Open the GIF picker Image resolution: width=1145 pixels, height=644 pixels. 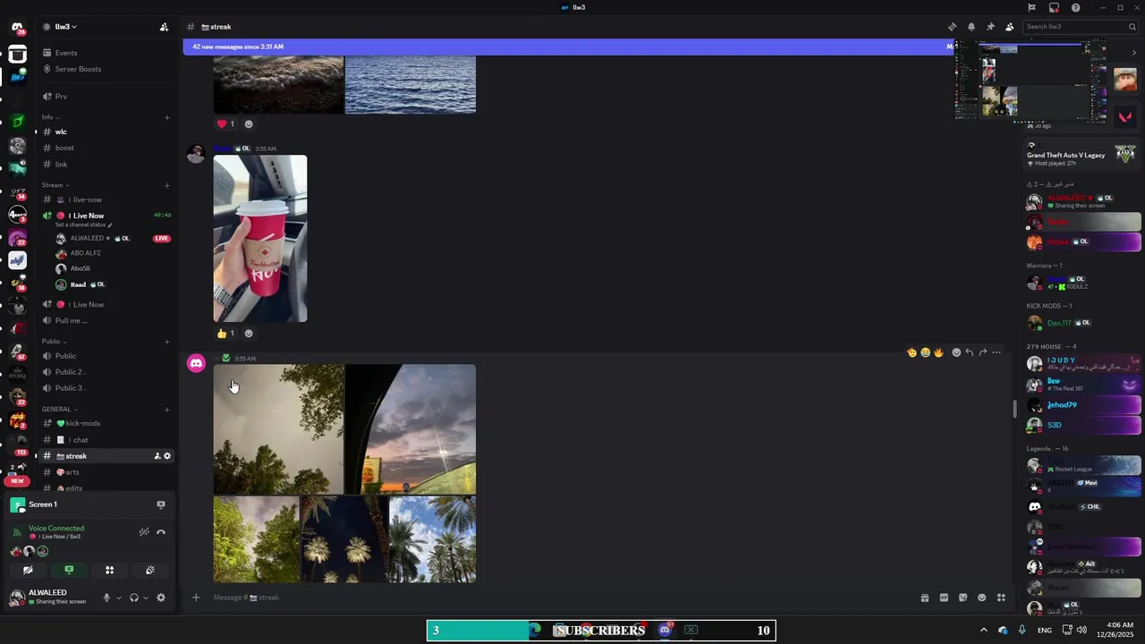coord(944,597)
